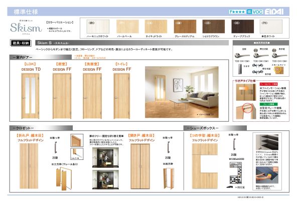Click the EIDAI logo
The image size is (301, 206).
tap(274, 12)
